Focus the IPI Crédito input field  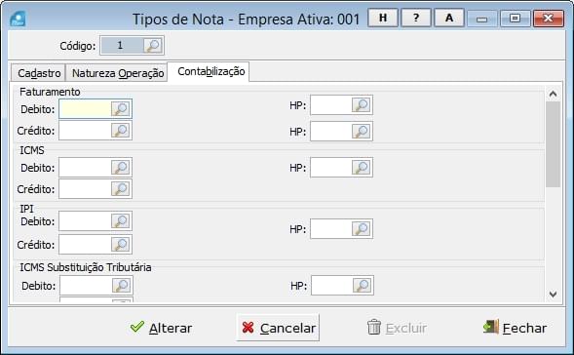click(85, 245)
